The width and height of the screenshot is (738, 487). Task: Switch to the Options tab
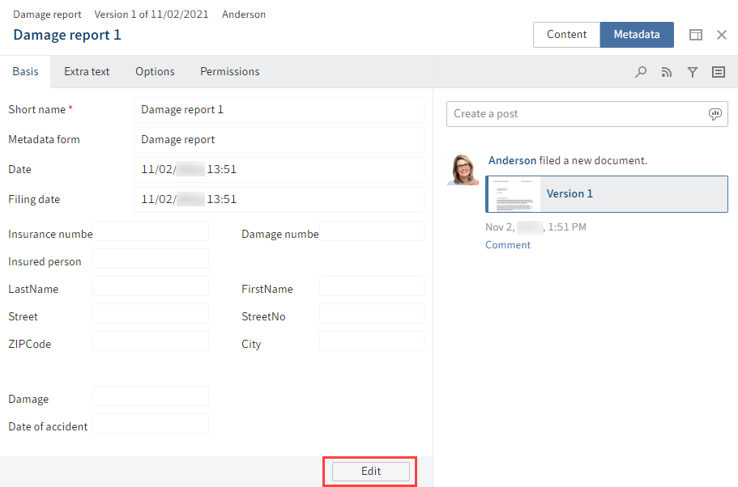(x=155, y=71)
